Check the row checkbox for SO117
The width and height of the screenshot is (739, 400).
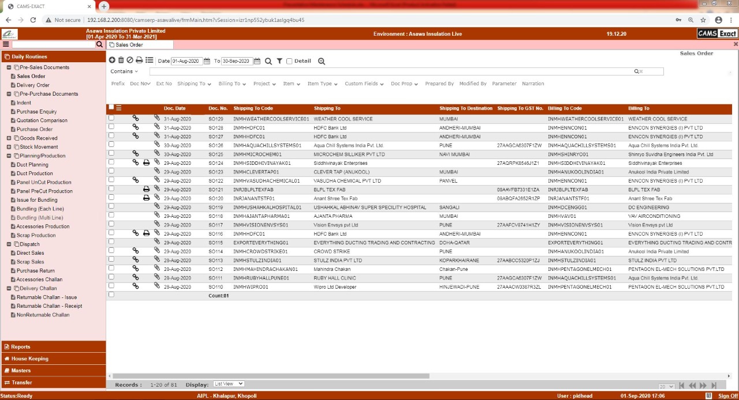click(111, 224)
